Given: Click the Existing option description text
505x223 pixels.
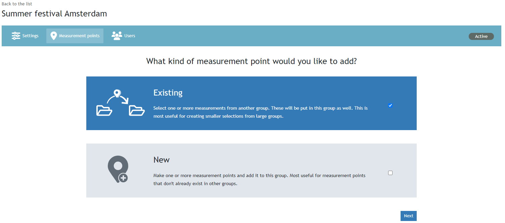Looking at the screenshot, I should pos(260,112).
